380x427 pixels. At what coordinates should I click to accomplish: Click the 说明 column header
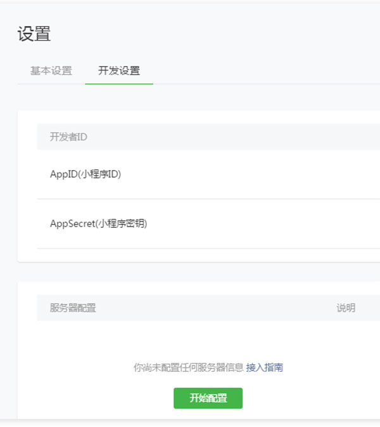pyautogui.click(x=346, y=308)
